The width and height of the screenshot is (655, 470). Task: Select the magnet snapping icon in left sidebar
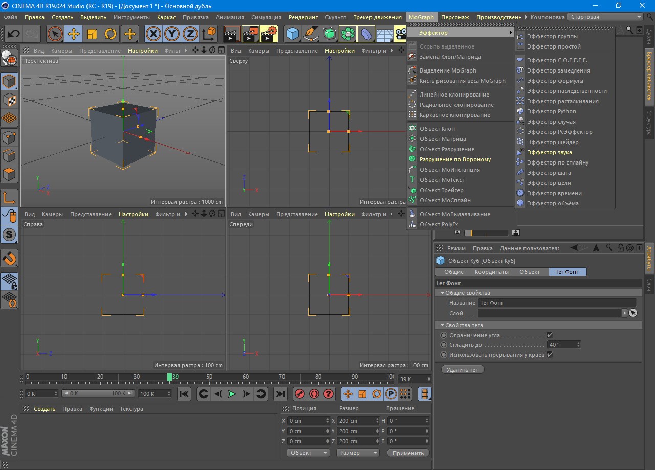tap(10, 258)
